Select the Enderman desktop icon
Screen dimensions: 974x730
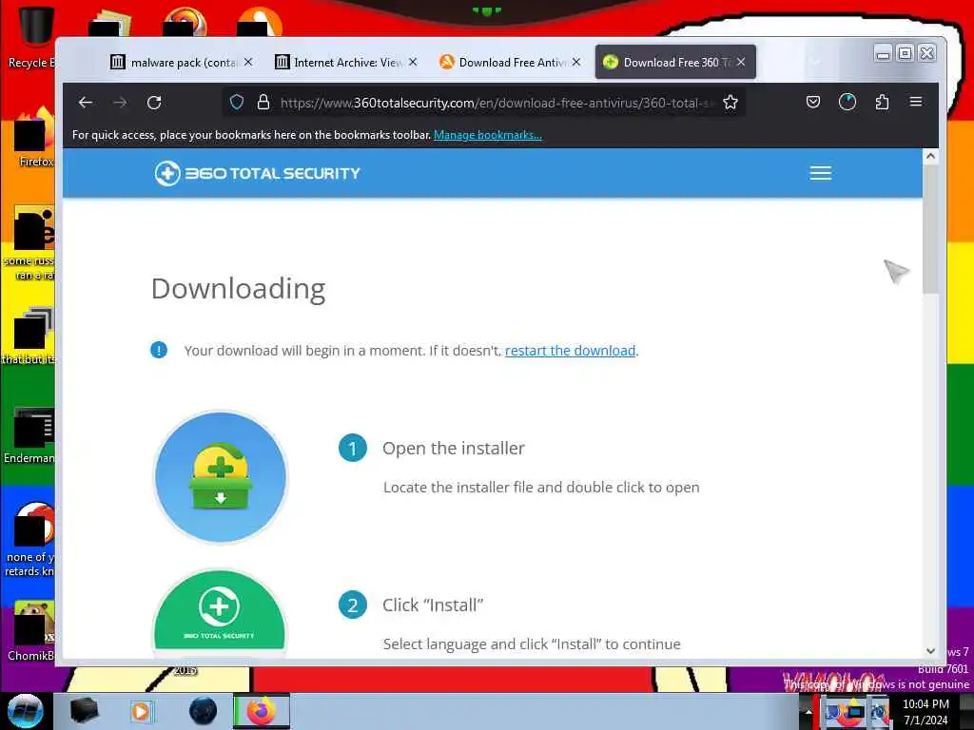click(29, 435)
